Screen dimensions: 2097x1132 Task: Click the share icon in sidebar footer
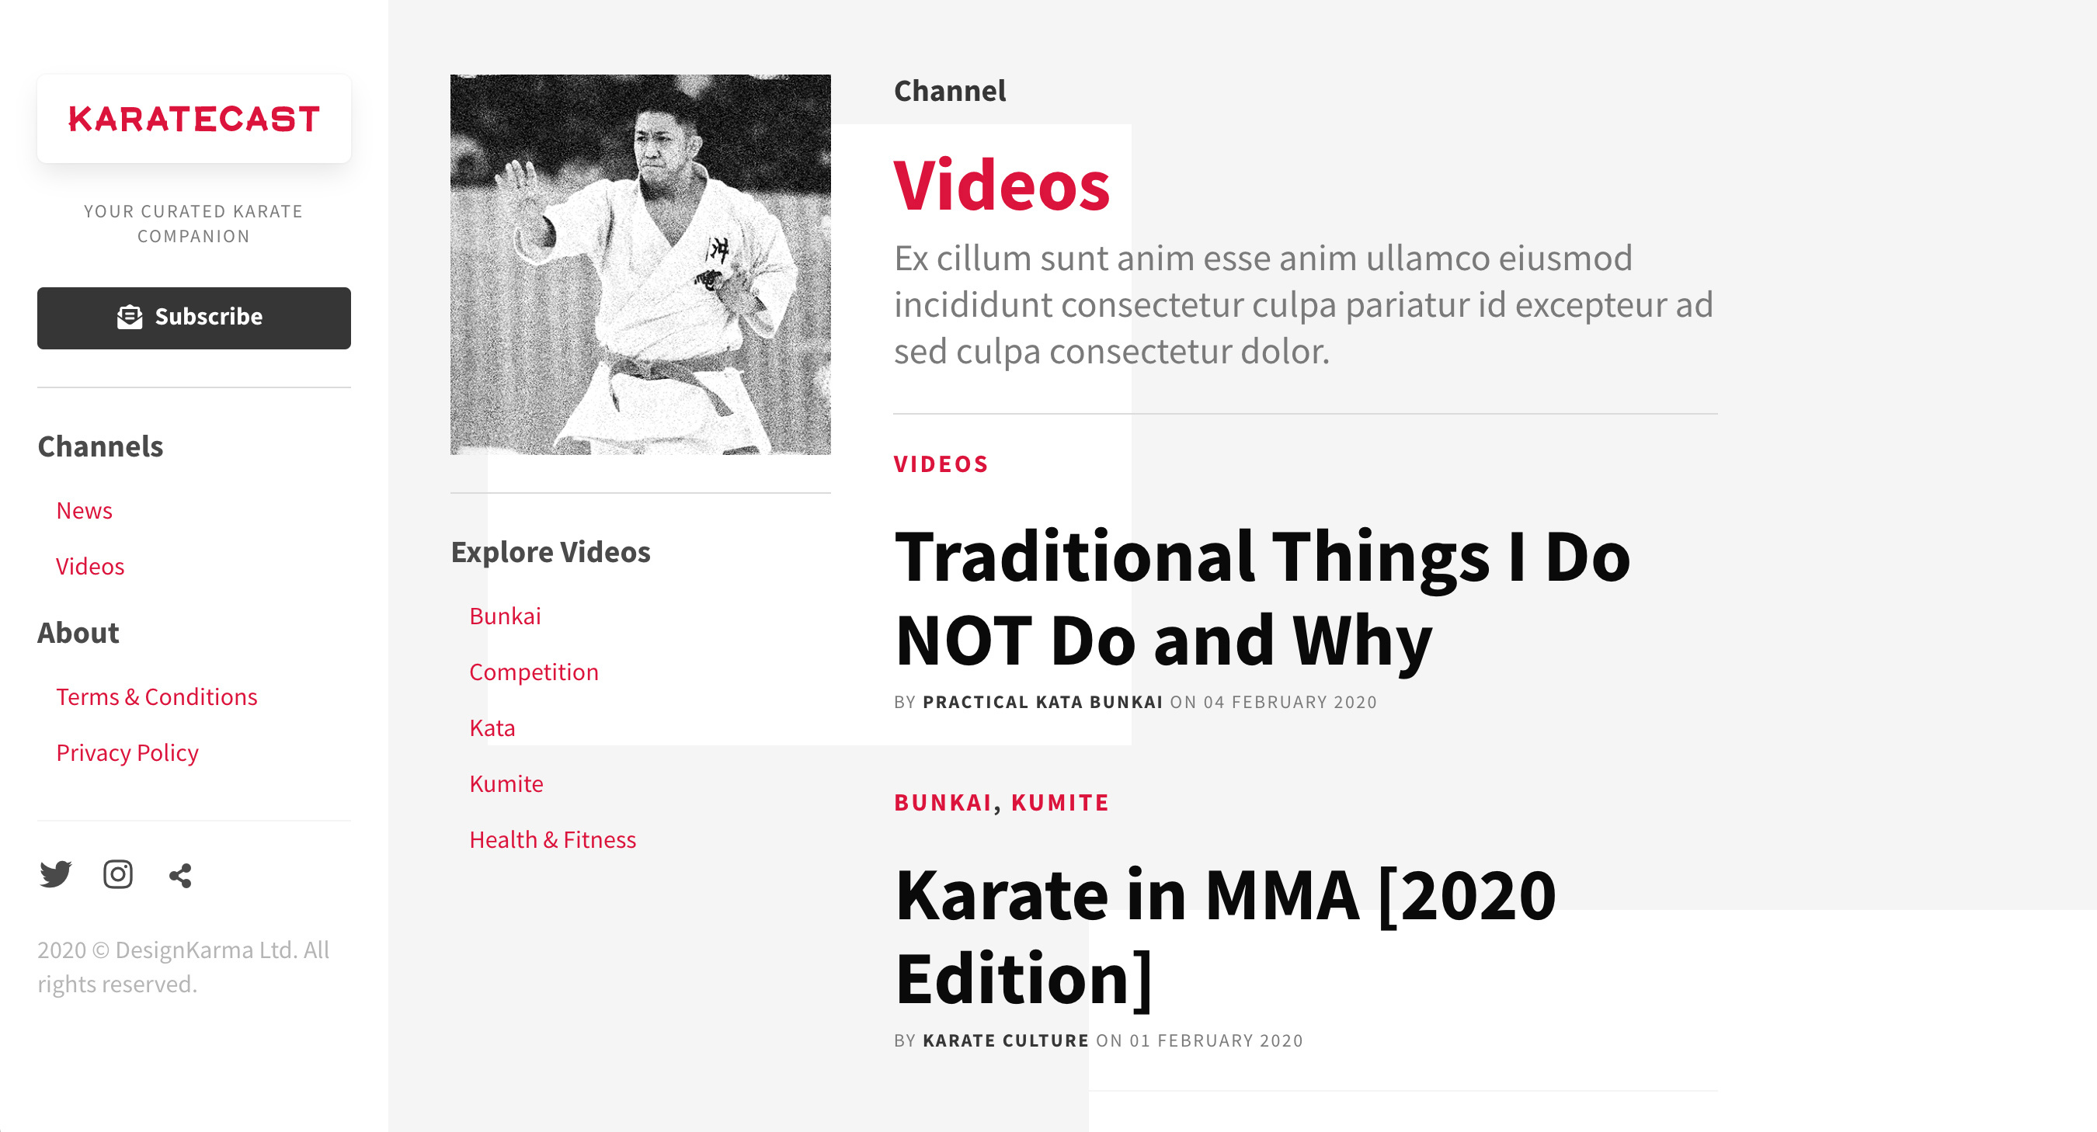pos(180,876)
